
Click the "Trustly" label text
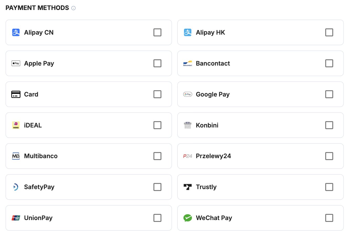(206, 187)
